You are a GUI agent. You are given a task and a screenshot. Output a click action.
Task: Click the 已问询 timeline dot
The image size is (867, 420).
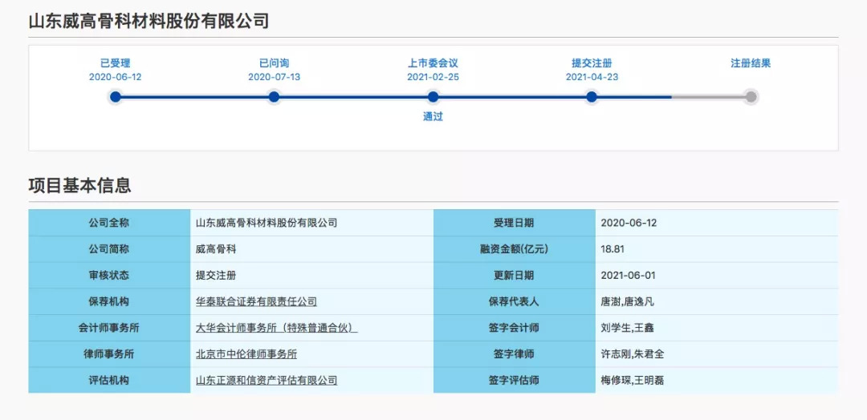[x=274, y=97]
